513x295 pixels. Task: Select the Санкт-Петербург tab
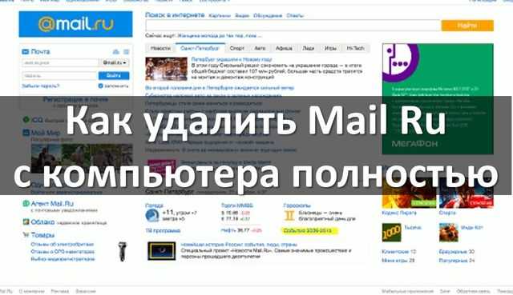[x=200, y=48]
